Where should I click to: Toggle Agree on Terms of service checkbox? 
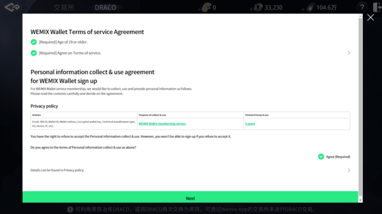[x=34, y=53]
